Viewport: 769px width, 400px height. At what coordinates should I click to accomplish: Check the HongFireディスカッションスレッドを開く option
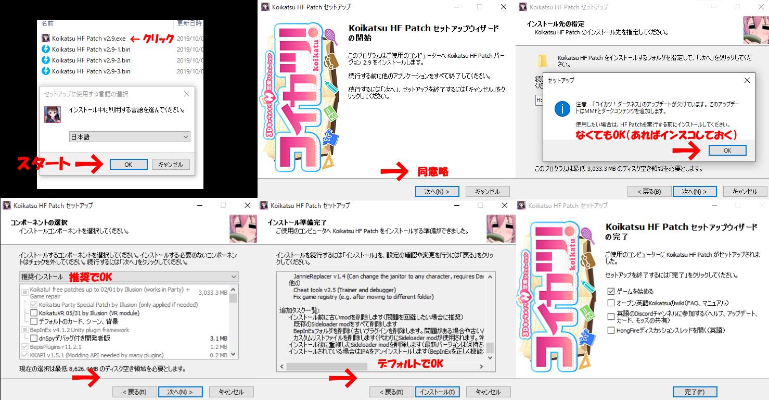pos(611,330)
